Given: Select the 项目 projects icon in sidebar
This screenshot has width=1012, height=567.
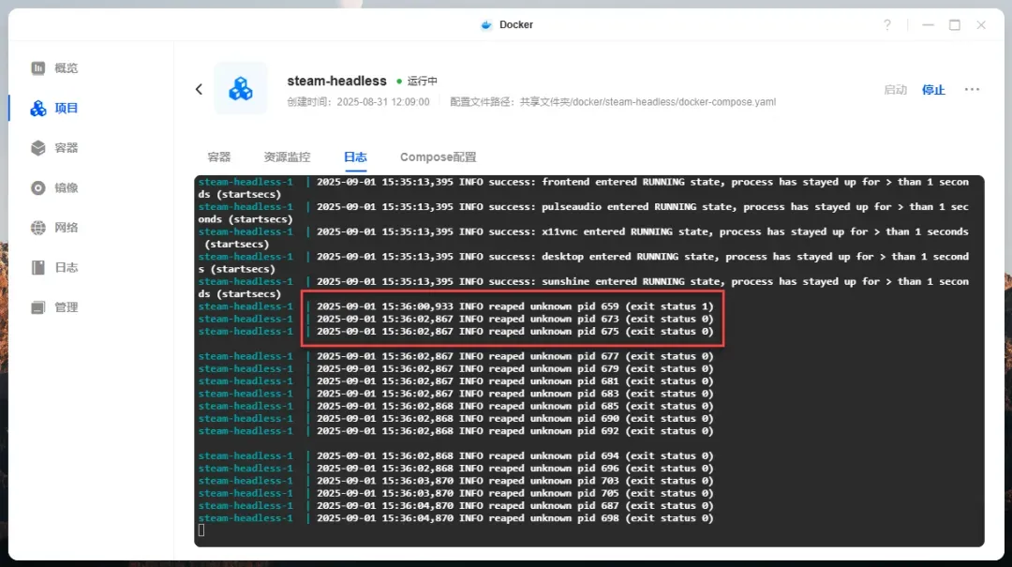Looking at the screenshot, I should [53, 108].
